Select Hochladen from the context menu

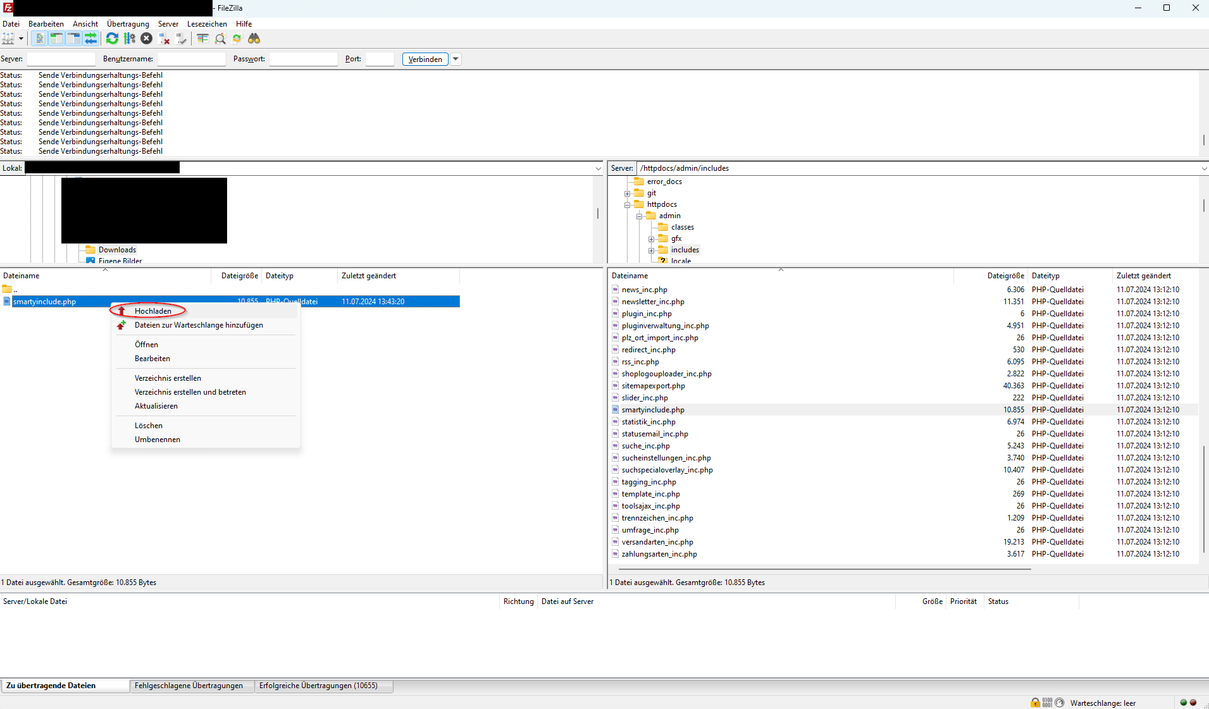153,311
